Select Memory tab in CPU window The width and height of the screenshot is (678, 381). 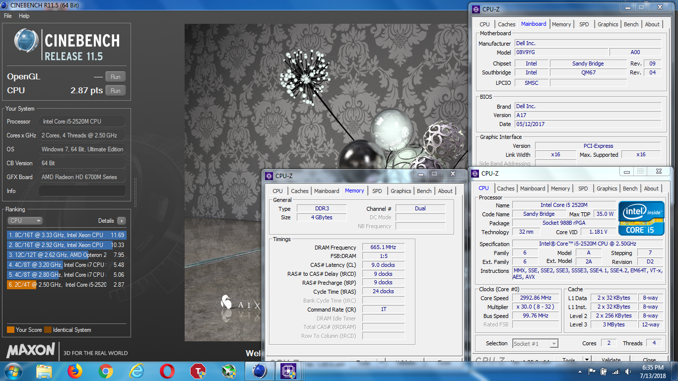point(560,189)
